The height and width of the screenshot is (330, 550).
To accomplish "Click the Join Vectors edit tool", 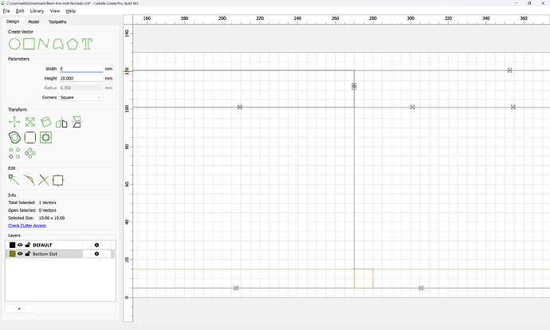I will tap(58, 180).
